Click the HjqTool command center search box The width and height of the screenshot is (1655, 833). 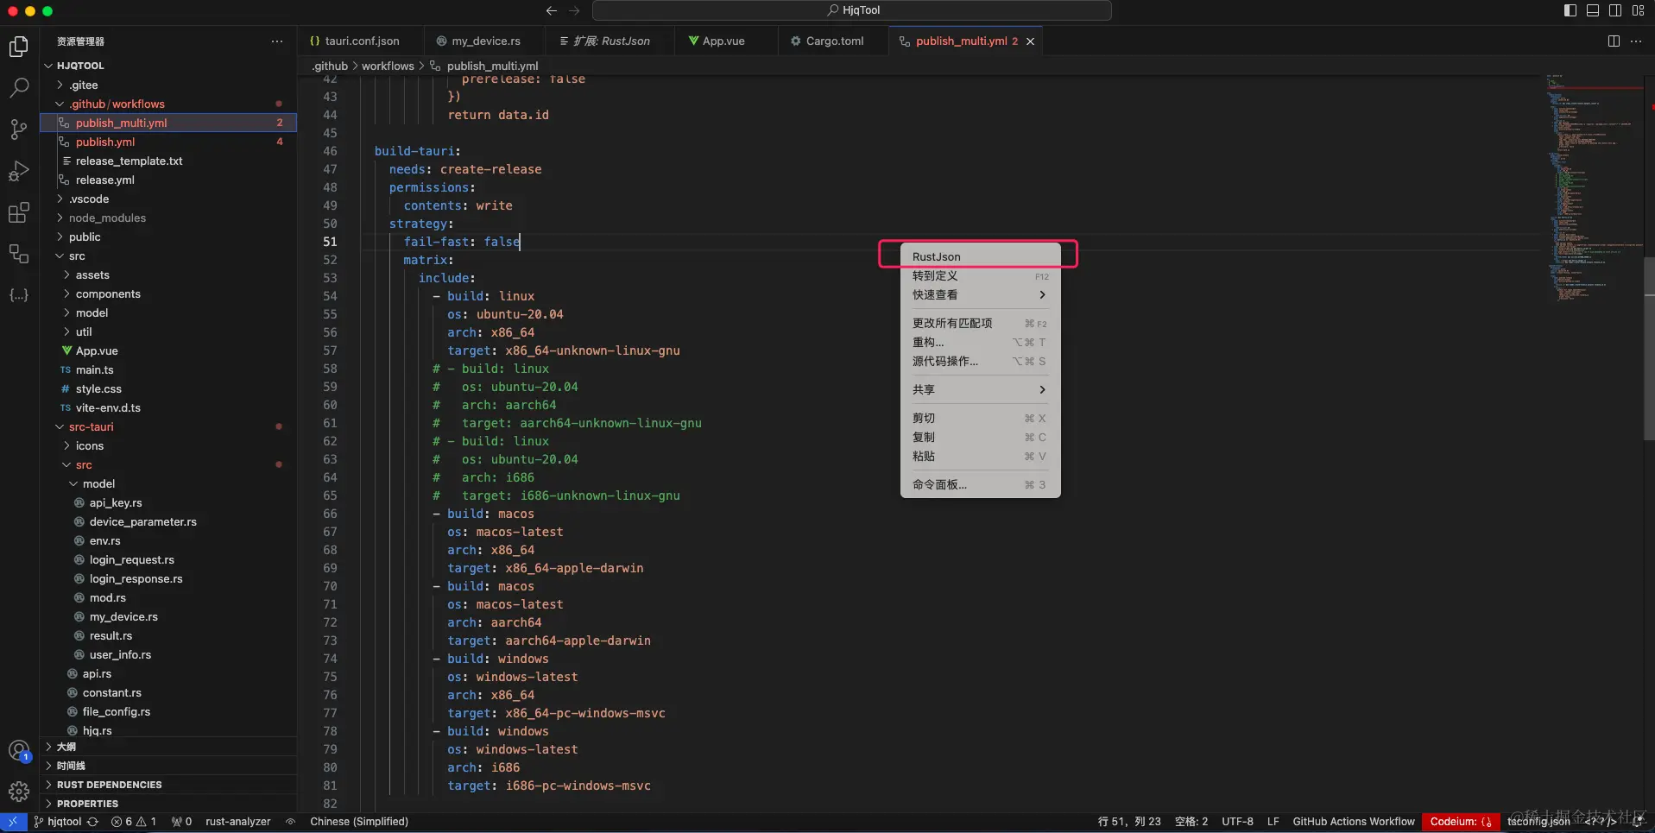pyautogui.click(x=852, y=10)
